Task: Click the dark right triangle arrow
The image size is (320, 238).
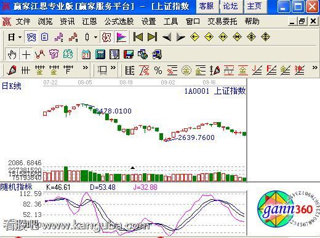Action: point(181,38)
